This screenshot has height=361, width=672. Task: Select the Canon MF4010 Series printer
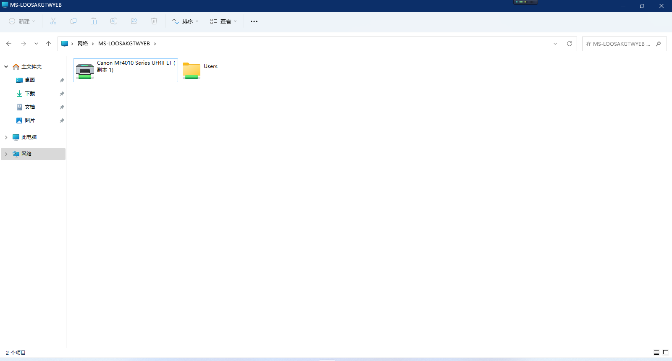pos(126,70)
